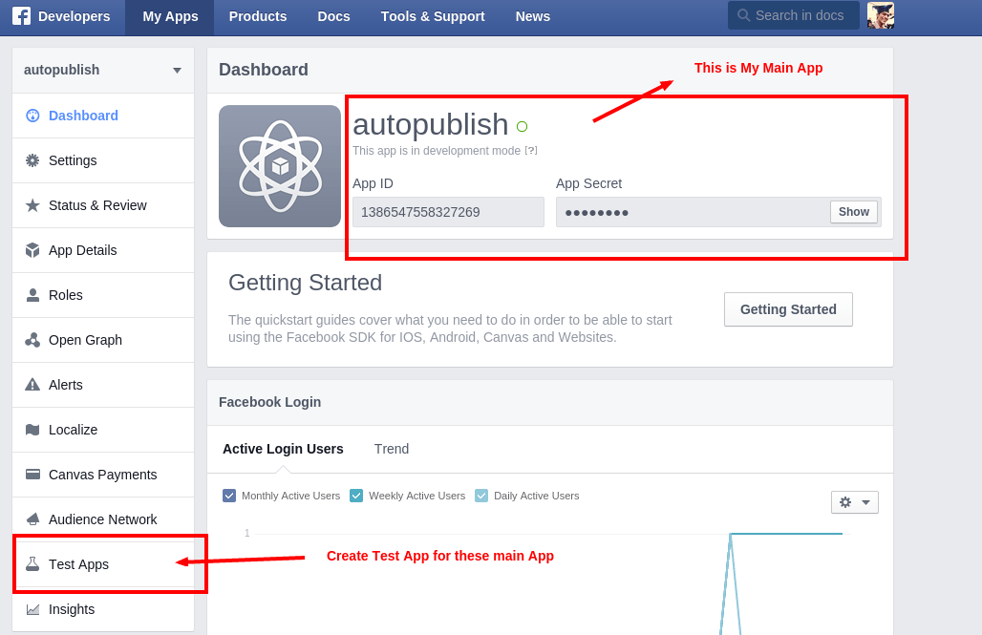This screenshot has width=982, height=635.
Task: Click the autopublish atom app icon
Action: (x=280, y=166)
